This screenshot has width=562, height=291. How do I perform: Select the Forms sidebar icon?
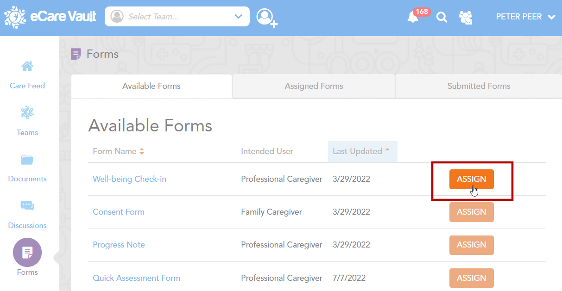coord(27,253)
